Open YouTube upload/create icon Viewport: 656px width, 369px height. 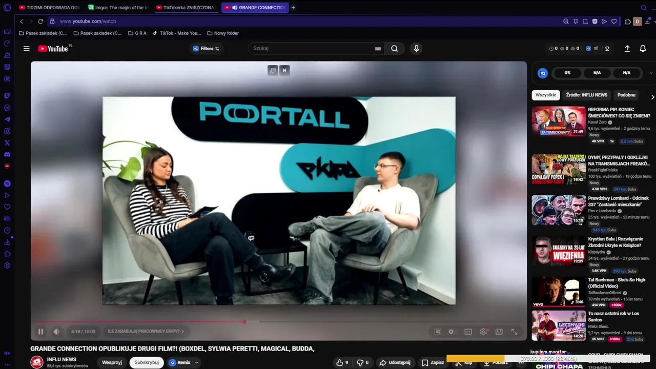(x=627, y=49)
